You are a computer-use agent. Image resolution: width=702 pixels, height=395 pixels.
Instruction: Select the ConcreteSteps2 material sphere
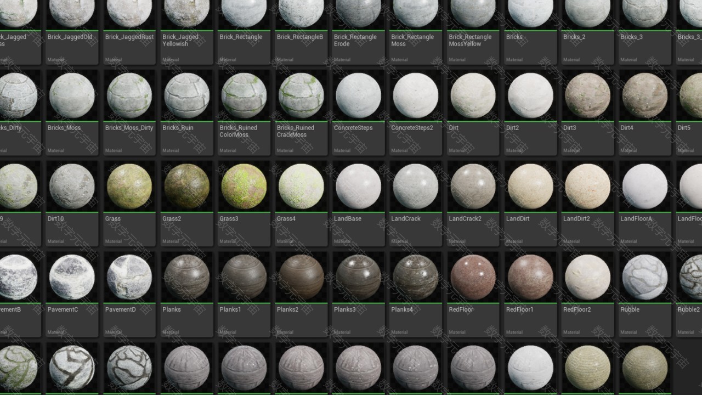[415, 95]
